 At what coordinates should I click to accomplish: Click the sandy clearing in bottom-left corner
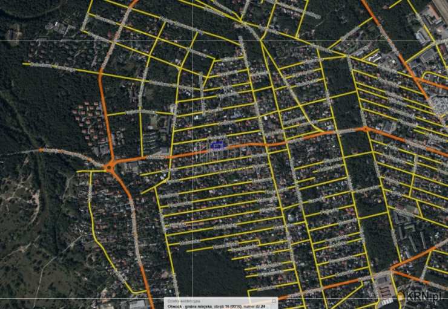click(x=24, y=266)
